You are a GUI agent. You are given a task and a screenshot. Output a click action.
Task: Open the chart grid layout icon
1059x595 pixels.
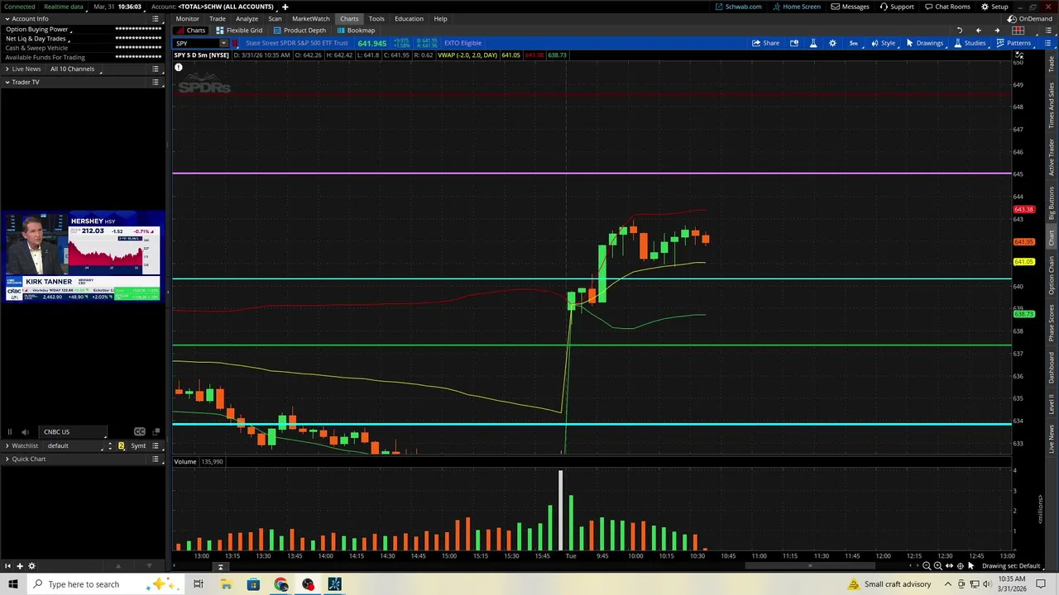(x=1018, y=31)
